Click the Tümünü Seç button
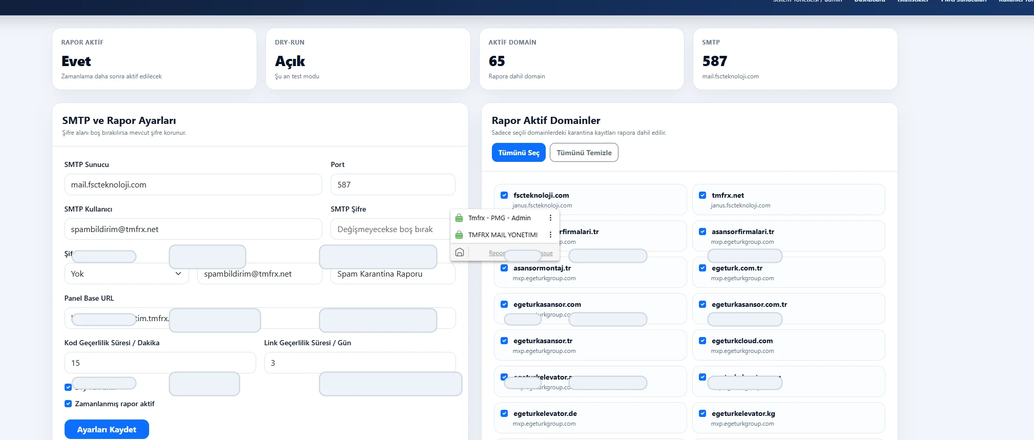1034x440 pixels. tap(519, 153)
